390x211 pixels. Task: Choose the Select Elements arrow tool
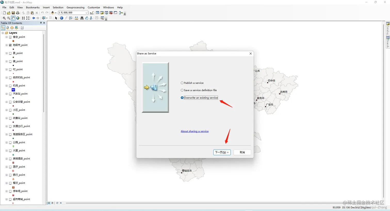point(56,18)
